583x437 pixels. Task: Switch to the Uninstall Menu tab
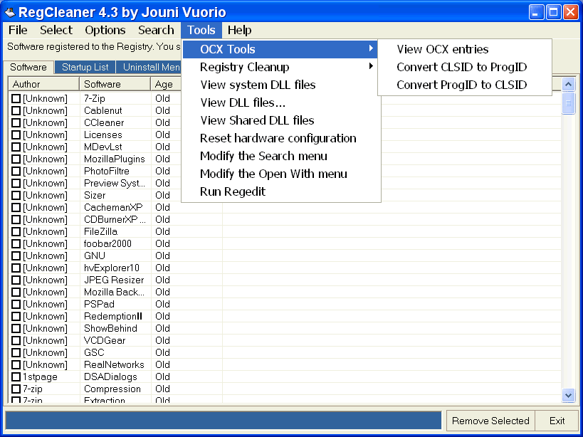point(149,68)
